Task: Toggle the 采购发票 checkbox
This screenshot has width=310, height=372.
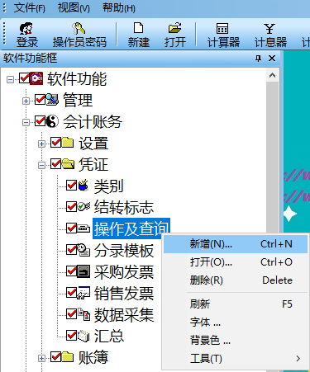Action: [x=71, y=271]
